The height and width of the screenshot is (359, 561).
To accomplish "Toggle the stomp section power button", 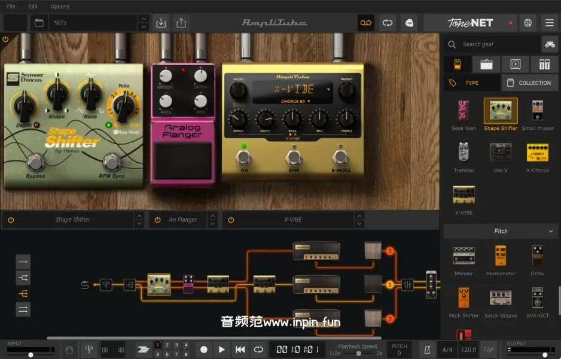I will [5, 39].
